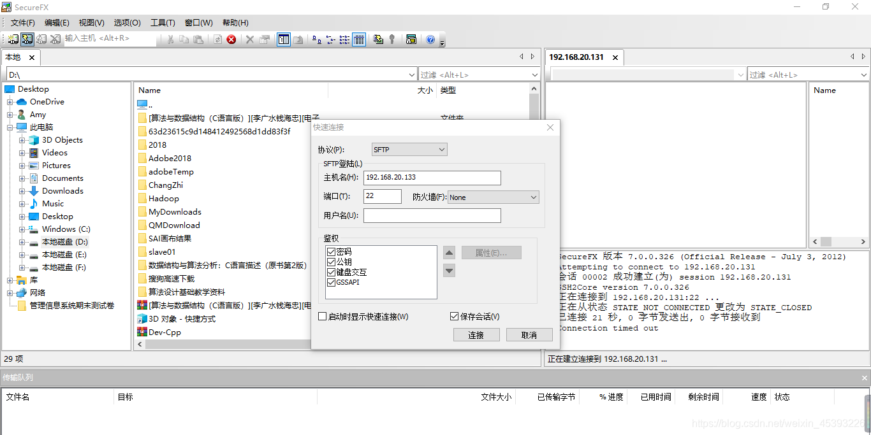The height and width of the screenshot is (435, 871).
Task: Move selected authentication method up
Action: click(x=450, y=253)
